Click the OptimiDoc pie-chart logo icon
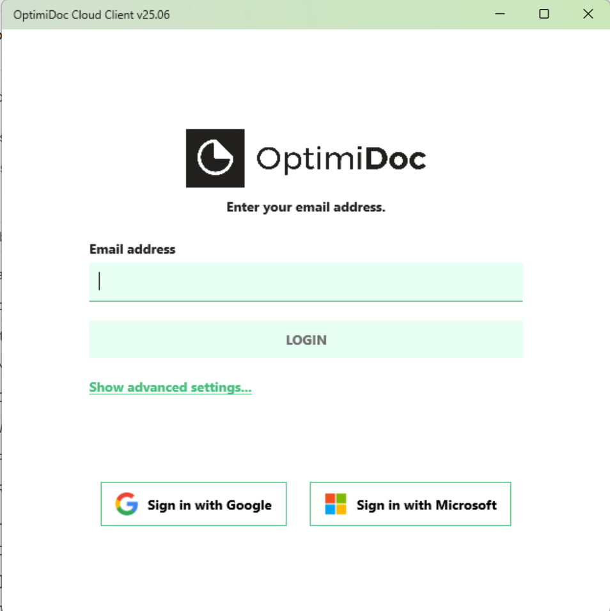610x611 pixels. (x=215, y=158)
